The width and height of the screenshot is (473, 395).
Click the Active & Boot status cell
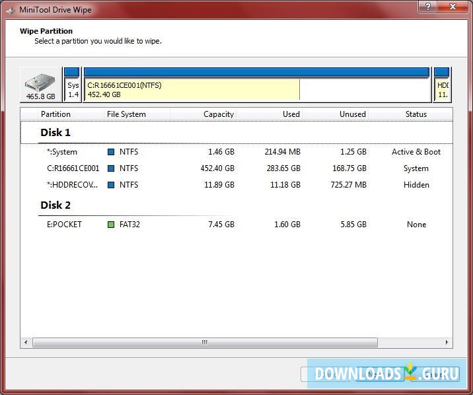pos(416,152)
